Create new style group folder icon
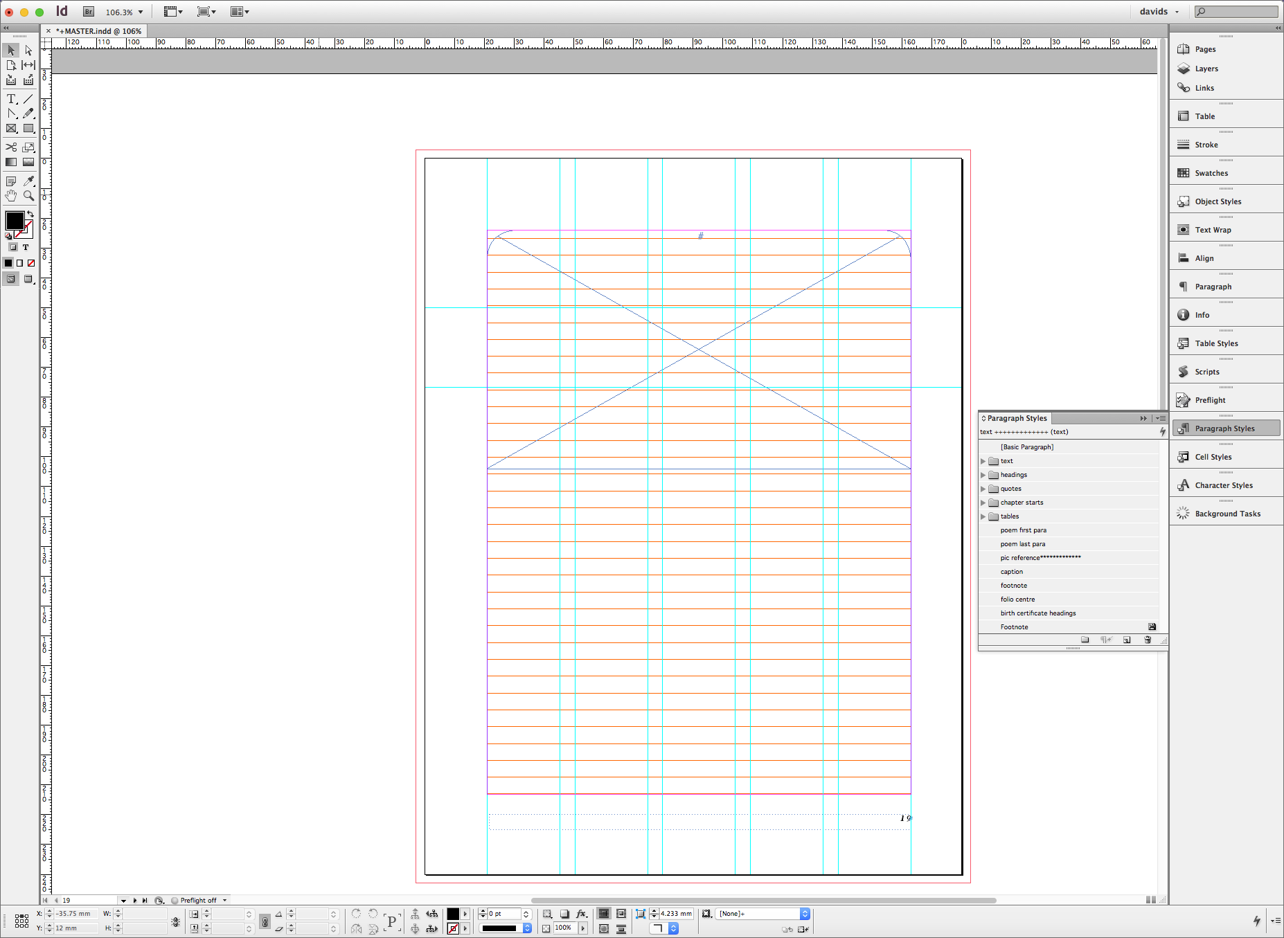 pos(1085,640)
